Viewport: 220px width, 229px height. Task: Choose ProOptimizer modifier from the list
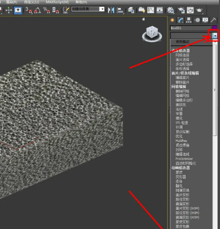[184, 159]
